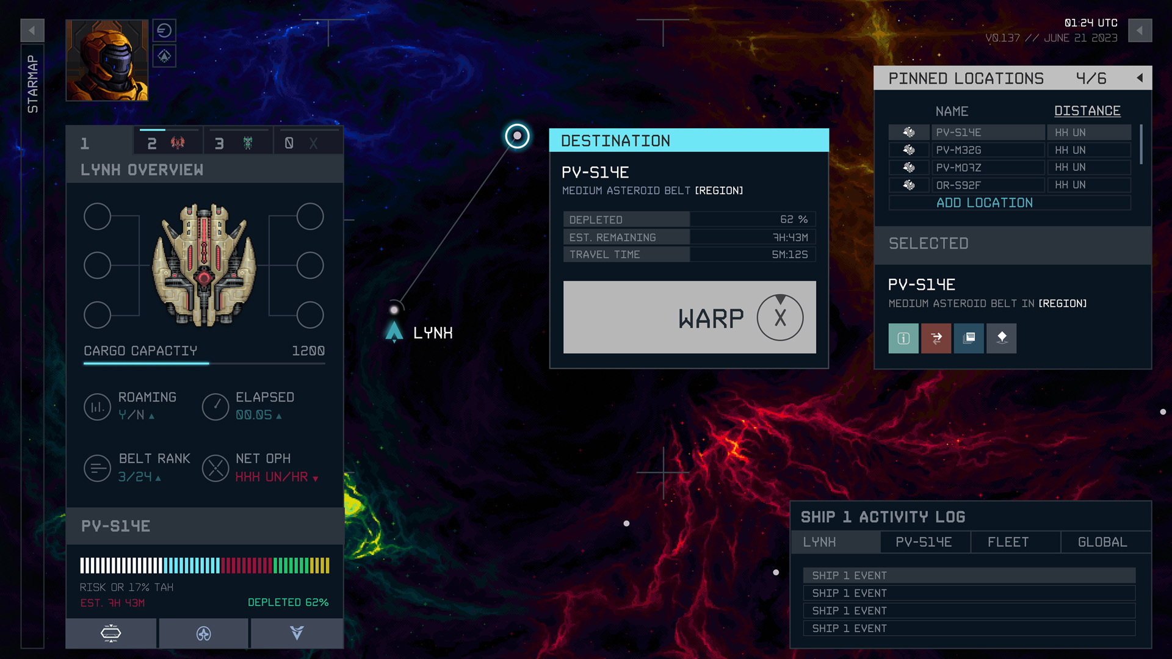Viewport: 1172px width, 659px height.
Task: Open the Fleet activity log tab
Action: 1015,542
